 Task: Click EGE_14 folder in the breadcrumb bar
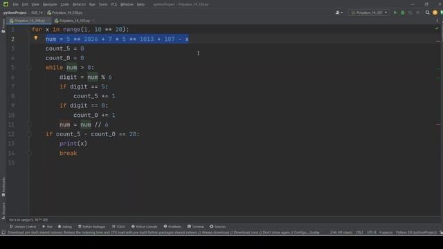pos(37,12)
